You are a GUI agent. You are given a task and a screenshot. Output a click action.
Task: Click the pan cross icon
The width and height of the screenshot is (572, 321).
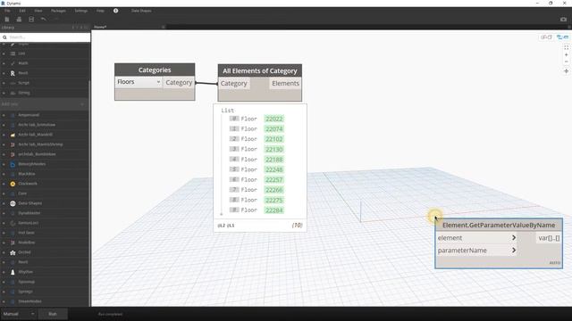[x=566, y=71]
